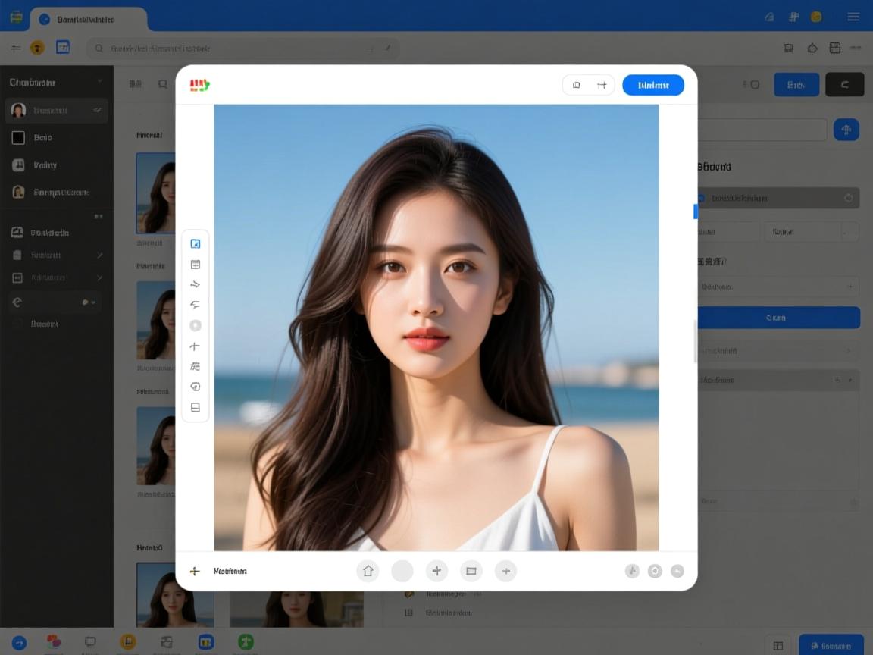The height and width of the screenshot is (655, 873).
Task: Toggle the blue-marked option in the right panel
Action: [701, 199]
